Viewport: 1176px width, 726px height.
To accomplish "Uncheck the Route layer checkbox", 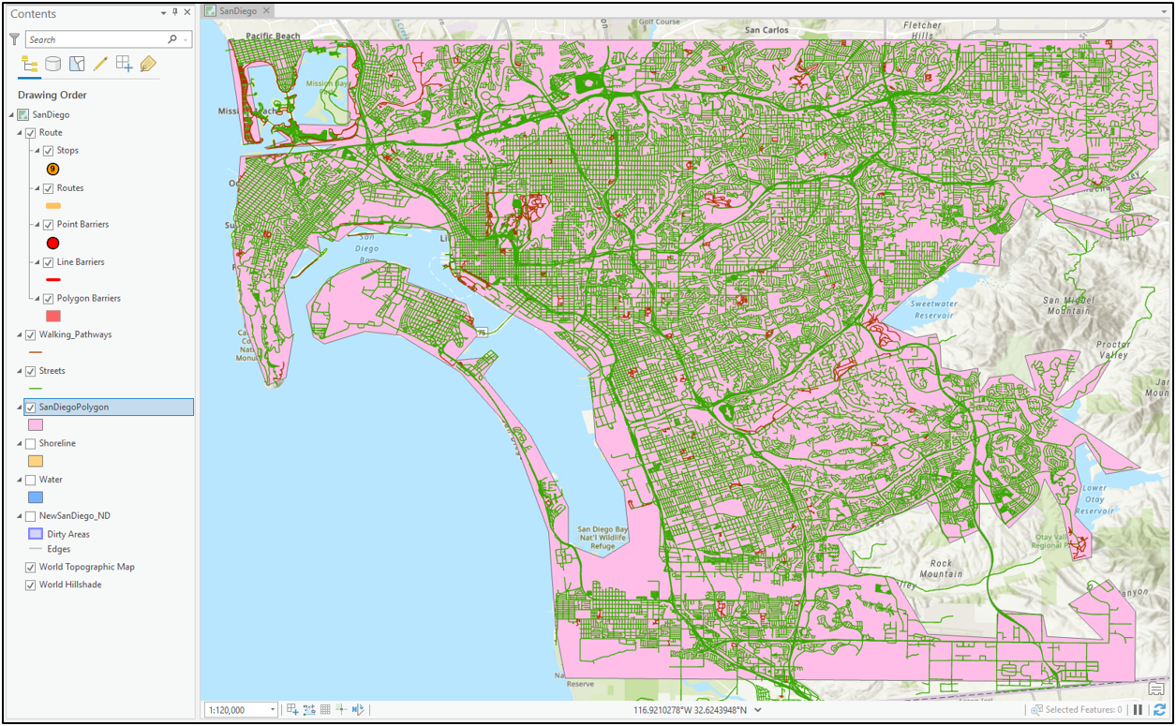I will coord(31,133).
